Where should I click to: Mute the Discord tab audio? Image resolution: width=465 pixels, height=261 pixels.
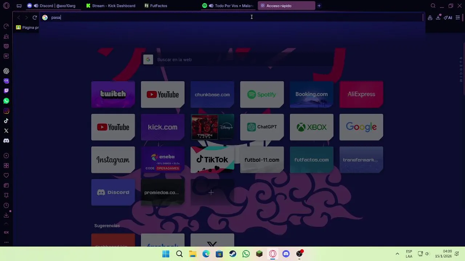click(36, 6)
